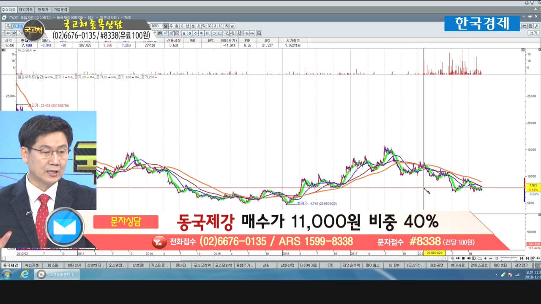Click the Windows Start button
Viewport: 541px width, 304px height.
click(x=7, y=274)
